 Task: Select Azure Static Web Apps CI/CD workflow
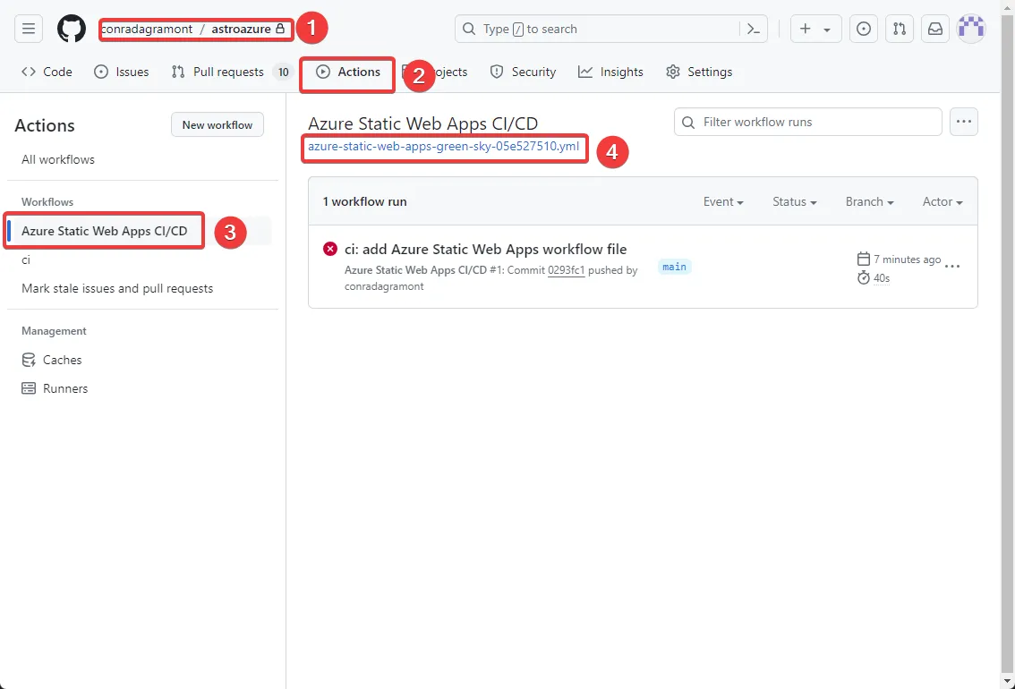pyautogui.click(x=104, y=231)
